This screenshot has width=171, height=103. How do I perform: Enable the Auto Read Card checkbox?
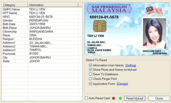click(86, 98)
